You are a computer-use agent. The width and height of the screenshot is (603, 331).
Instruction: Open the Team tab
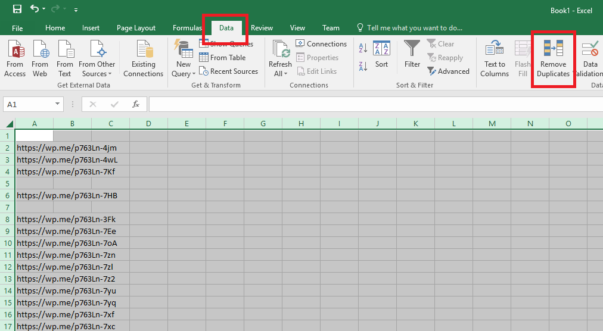(x=331, y=28)
